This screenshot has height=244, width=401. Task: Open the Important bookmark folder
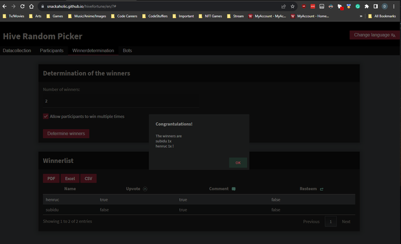[183, 16]
